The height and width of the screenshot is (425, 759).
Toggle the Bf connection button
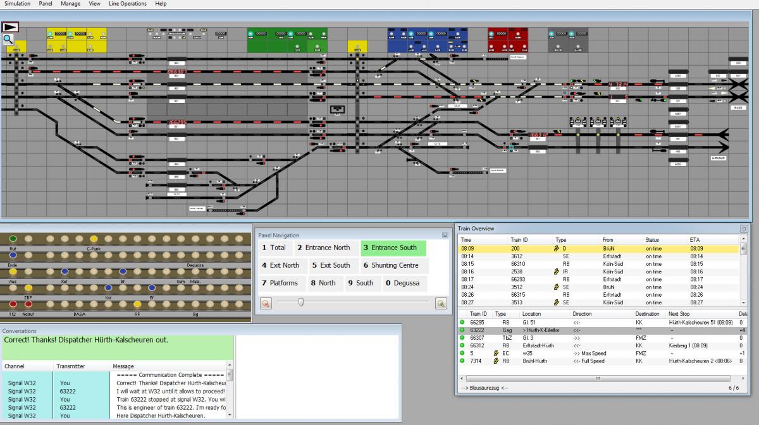123,271
